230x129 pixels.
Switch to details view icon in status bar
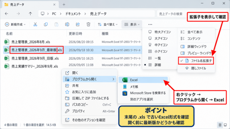(220, 125)
